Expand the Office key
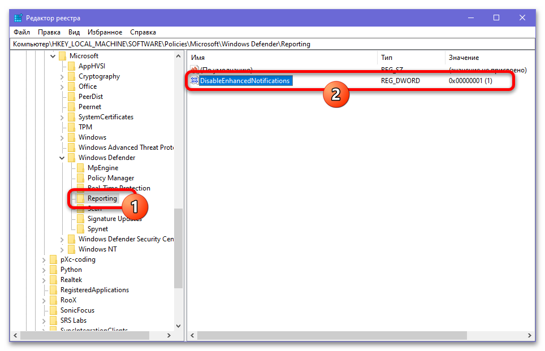The image size is (545, 351). pyautogui.click(x=62, y=86)
